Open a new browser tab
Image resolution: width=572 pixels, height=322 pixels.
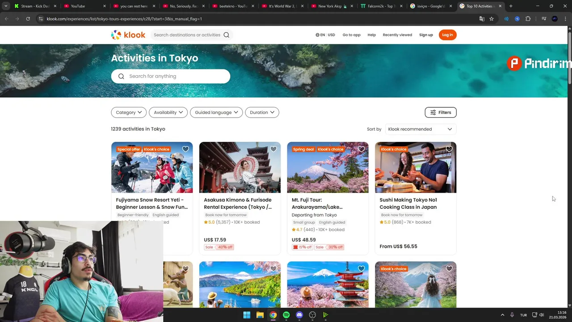coord(511,6)
